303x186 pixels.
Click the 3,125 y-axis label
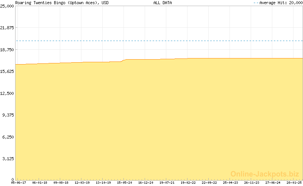pyautogui.click(x=8, y=159)
